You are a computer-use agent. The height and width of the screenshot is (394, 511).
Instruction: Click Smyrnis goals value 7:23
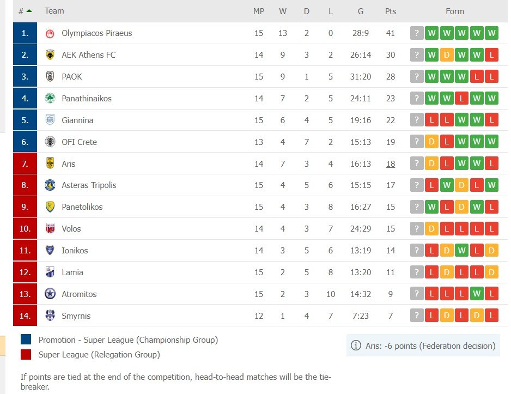pyautogui.click(x=361, y=316)
